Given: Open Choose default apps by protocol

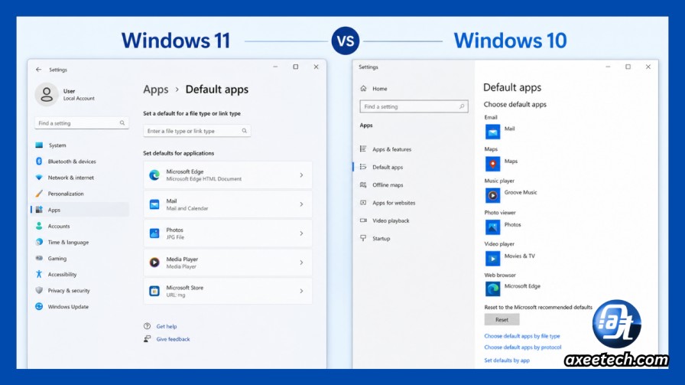Looking at the screenshot, I should coord(522,347).
